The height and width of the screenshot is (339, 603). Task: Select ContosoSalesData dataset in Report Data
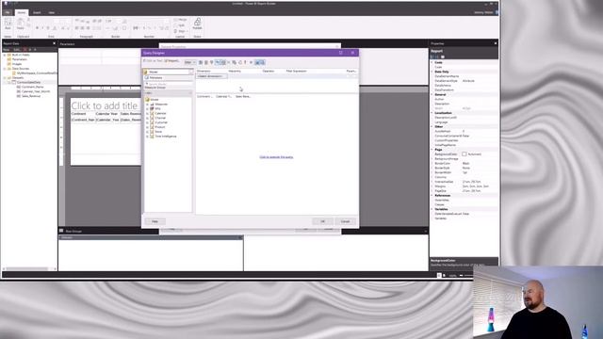point(28,82)
